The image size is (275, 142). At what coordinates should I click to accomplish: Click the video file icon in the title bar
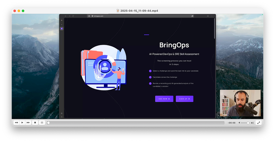[x=118, y=11]
